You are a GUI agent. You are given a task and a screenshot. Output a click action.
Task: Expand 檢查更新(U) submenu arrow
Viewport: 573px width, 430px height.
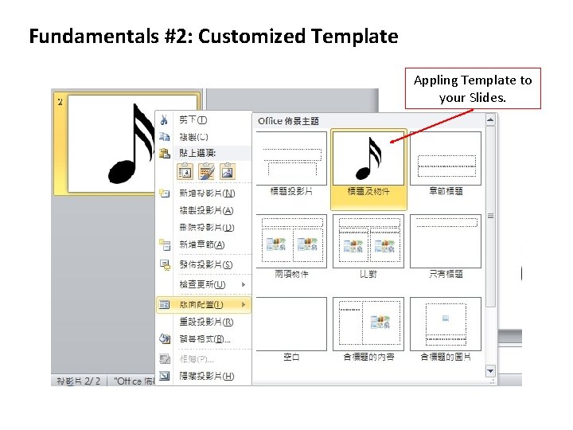[x=244, y=284]
